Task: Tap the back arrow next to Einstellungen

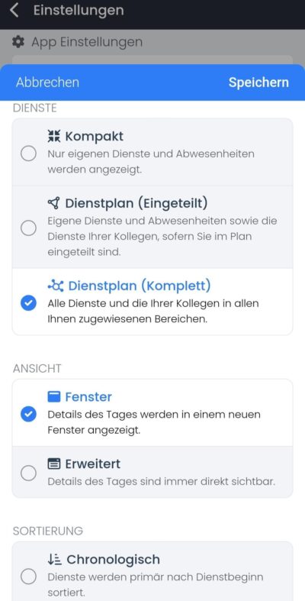Action: [14, 11]
